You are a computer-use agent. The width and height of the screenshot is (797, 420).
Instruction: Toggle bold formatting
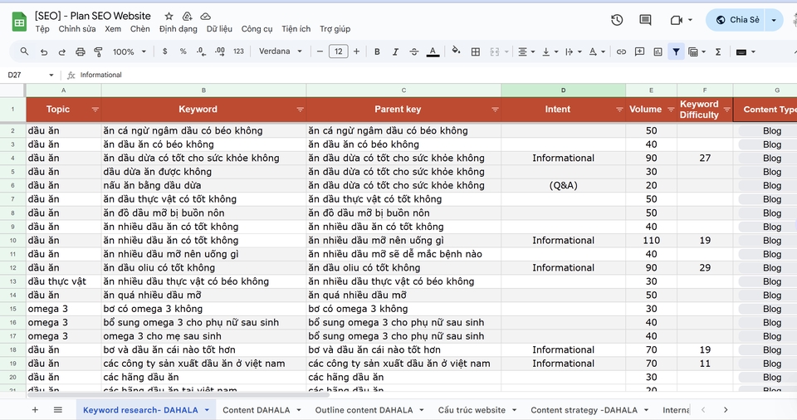click(x=377, y=51)
